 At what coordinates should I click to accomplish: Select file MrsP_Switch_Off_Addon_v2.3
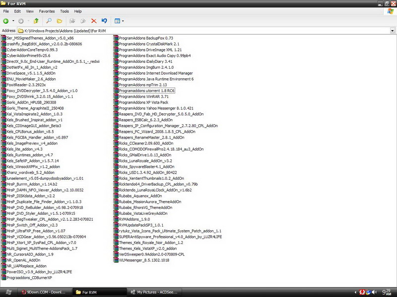(32, 225)
